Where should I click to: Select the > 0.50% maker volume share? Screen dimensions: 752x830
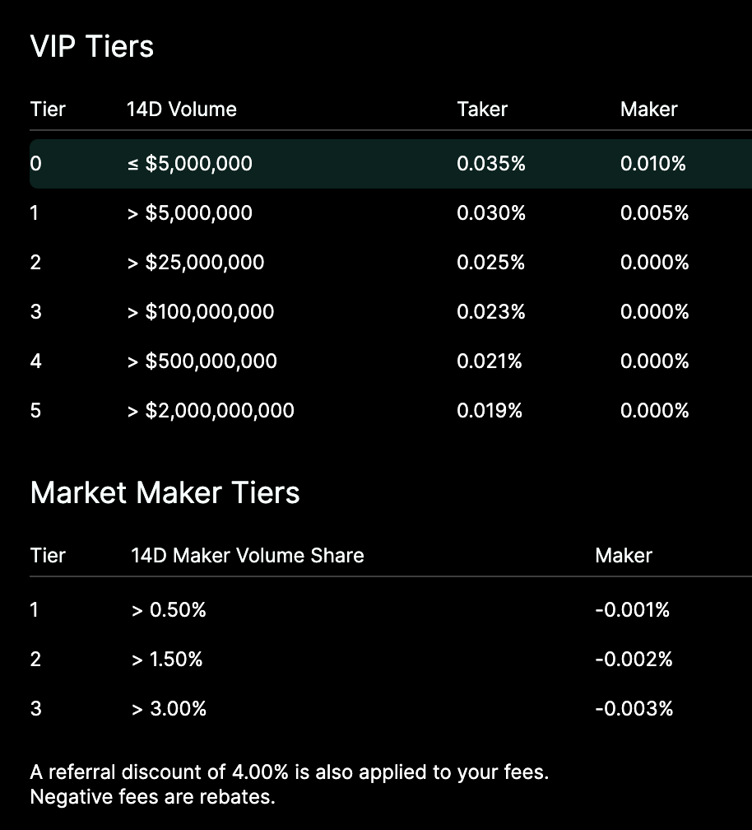169,610
